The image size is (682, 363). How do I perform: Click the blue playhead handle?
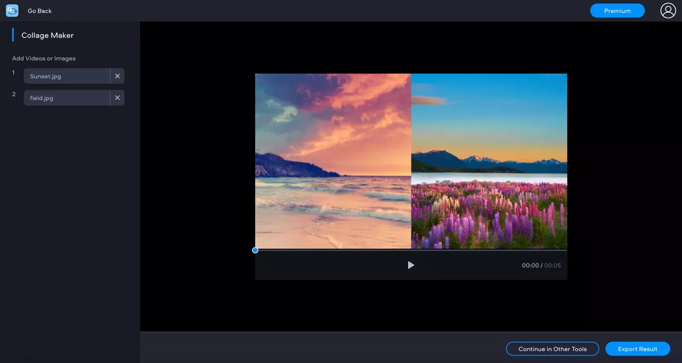click(x=255, y=250)
